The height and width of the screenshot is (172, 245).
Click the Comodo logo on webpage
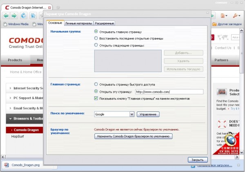coord(26,43)
